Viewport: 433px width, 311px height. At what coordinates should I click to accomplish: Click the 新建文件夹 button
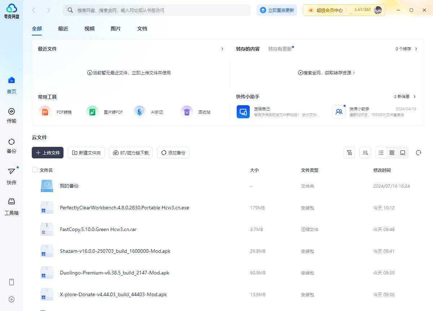click(x=86, y=153)
